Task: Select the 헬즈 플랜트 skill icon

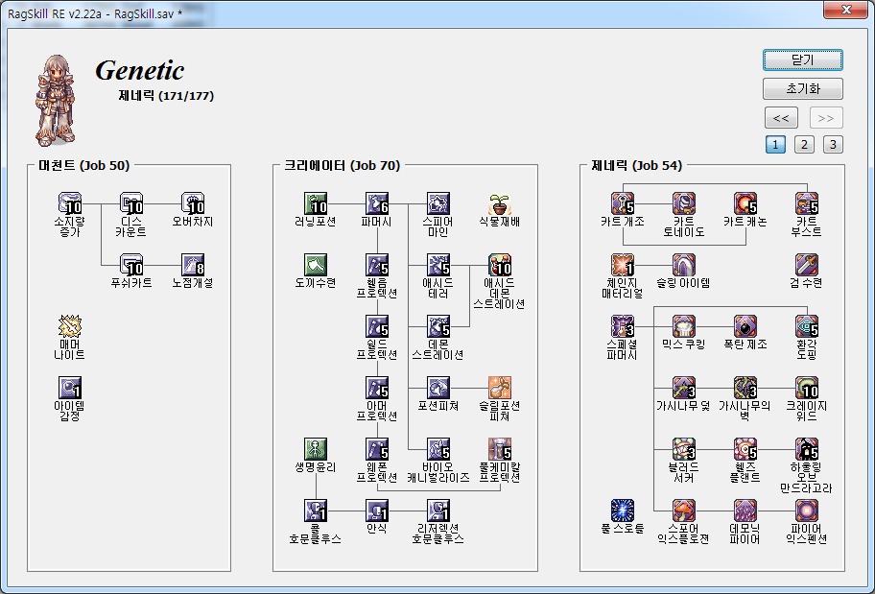Action: pos(745,449)
